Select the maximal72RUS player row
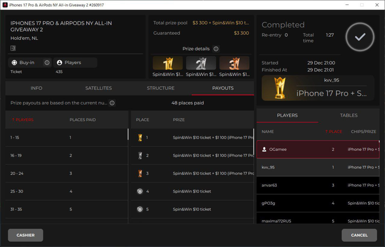Viewport: 385px width, 247px height. click(318, 218)
